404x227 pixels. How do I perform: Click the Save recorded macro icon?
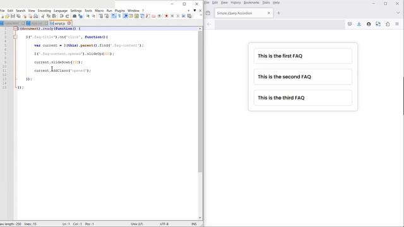pyautogui.click(x=189, y=16)
